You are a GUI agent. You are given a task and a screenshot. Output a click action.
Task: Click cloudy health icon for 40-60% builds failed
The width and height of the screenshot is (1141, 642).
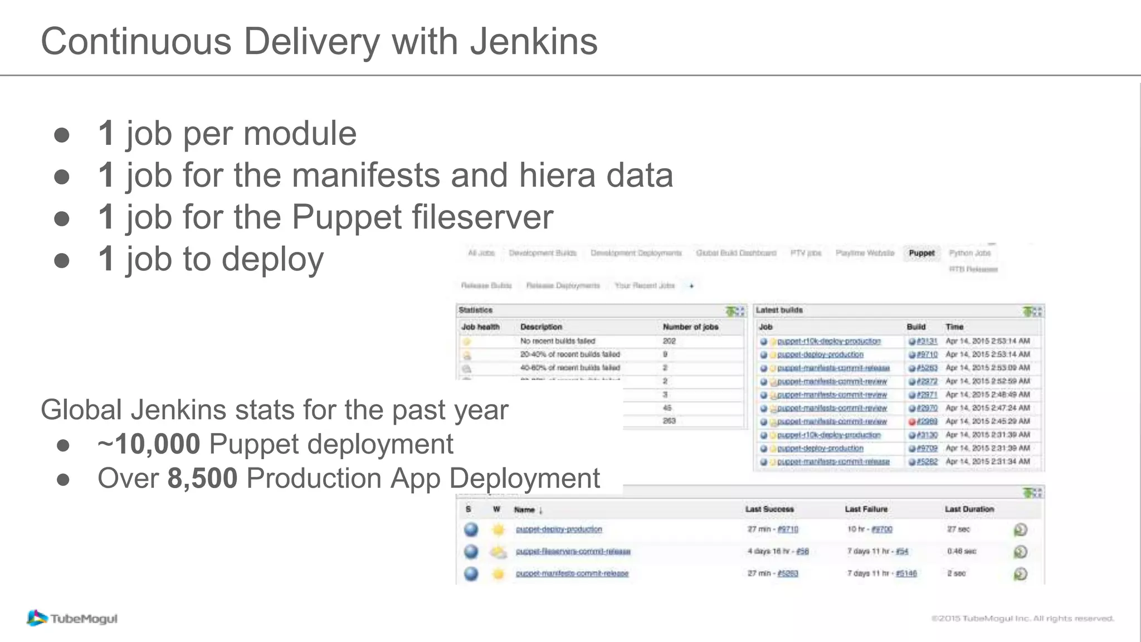(467, 368)
